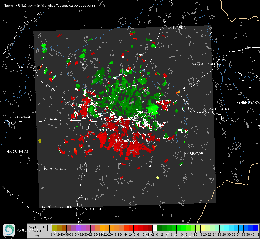This screenshot has height=239, width=260.
Task: Click the road number 35 marker
Action: [x=3, y=188]
